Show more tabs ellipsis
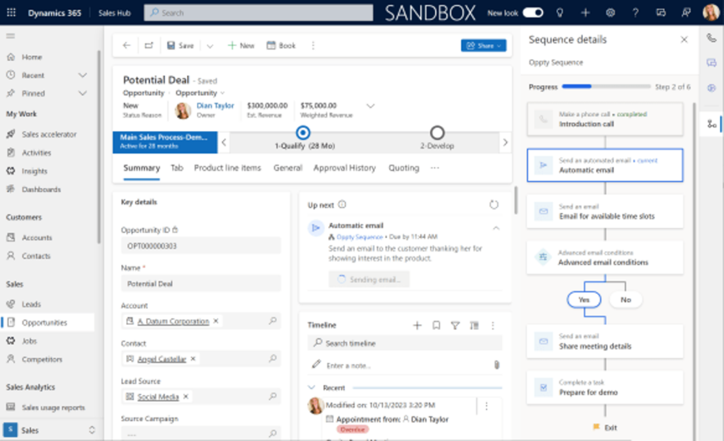The height and width of the screenshot is (441, 724). [434, 168]
